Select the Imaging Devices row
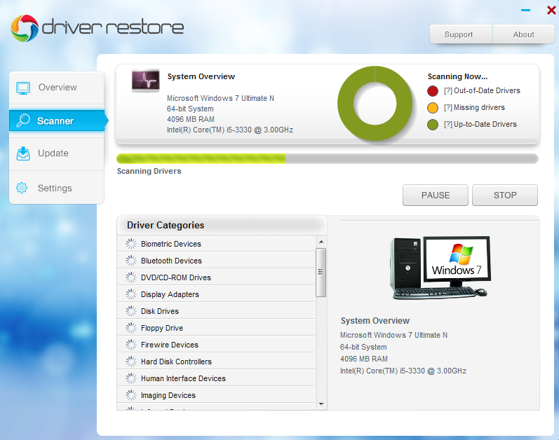 pos(216,394)
